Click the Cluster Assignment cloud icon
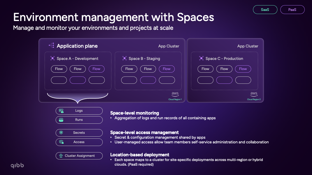 (61, 156)
